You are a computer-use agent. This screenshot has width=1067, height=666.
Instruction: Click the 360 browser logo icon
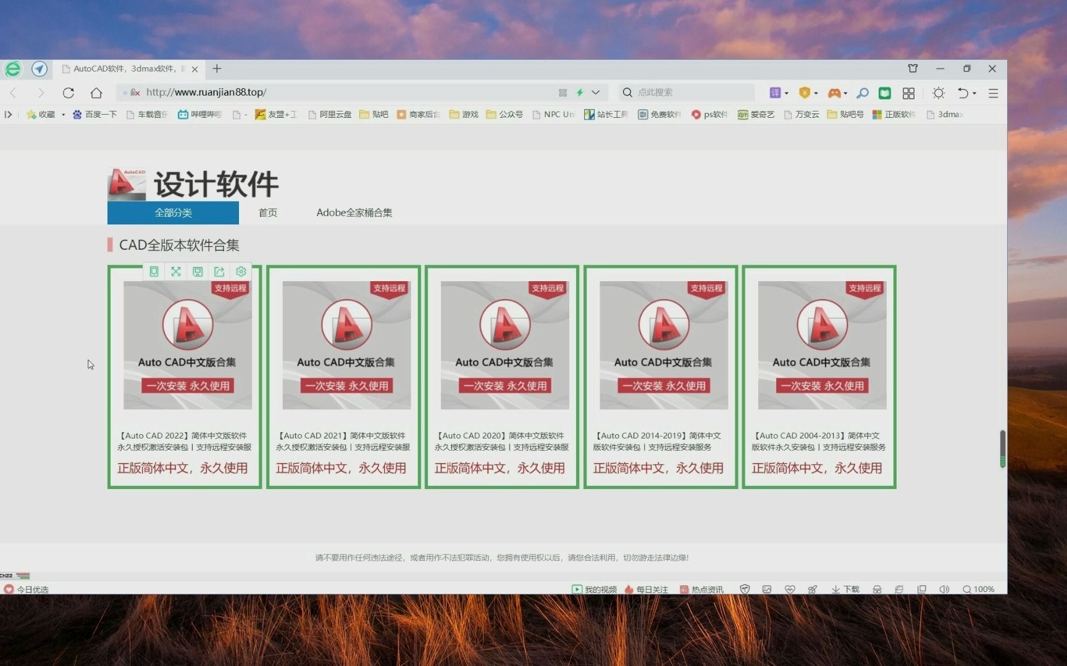coord(12,69)
